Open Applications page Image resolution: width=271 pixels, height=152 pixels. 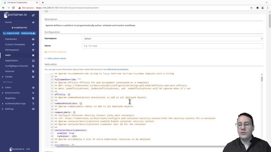pos(11,61)
